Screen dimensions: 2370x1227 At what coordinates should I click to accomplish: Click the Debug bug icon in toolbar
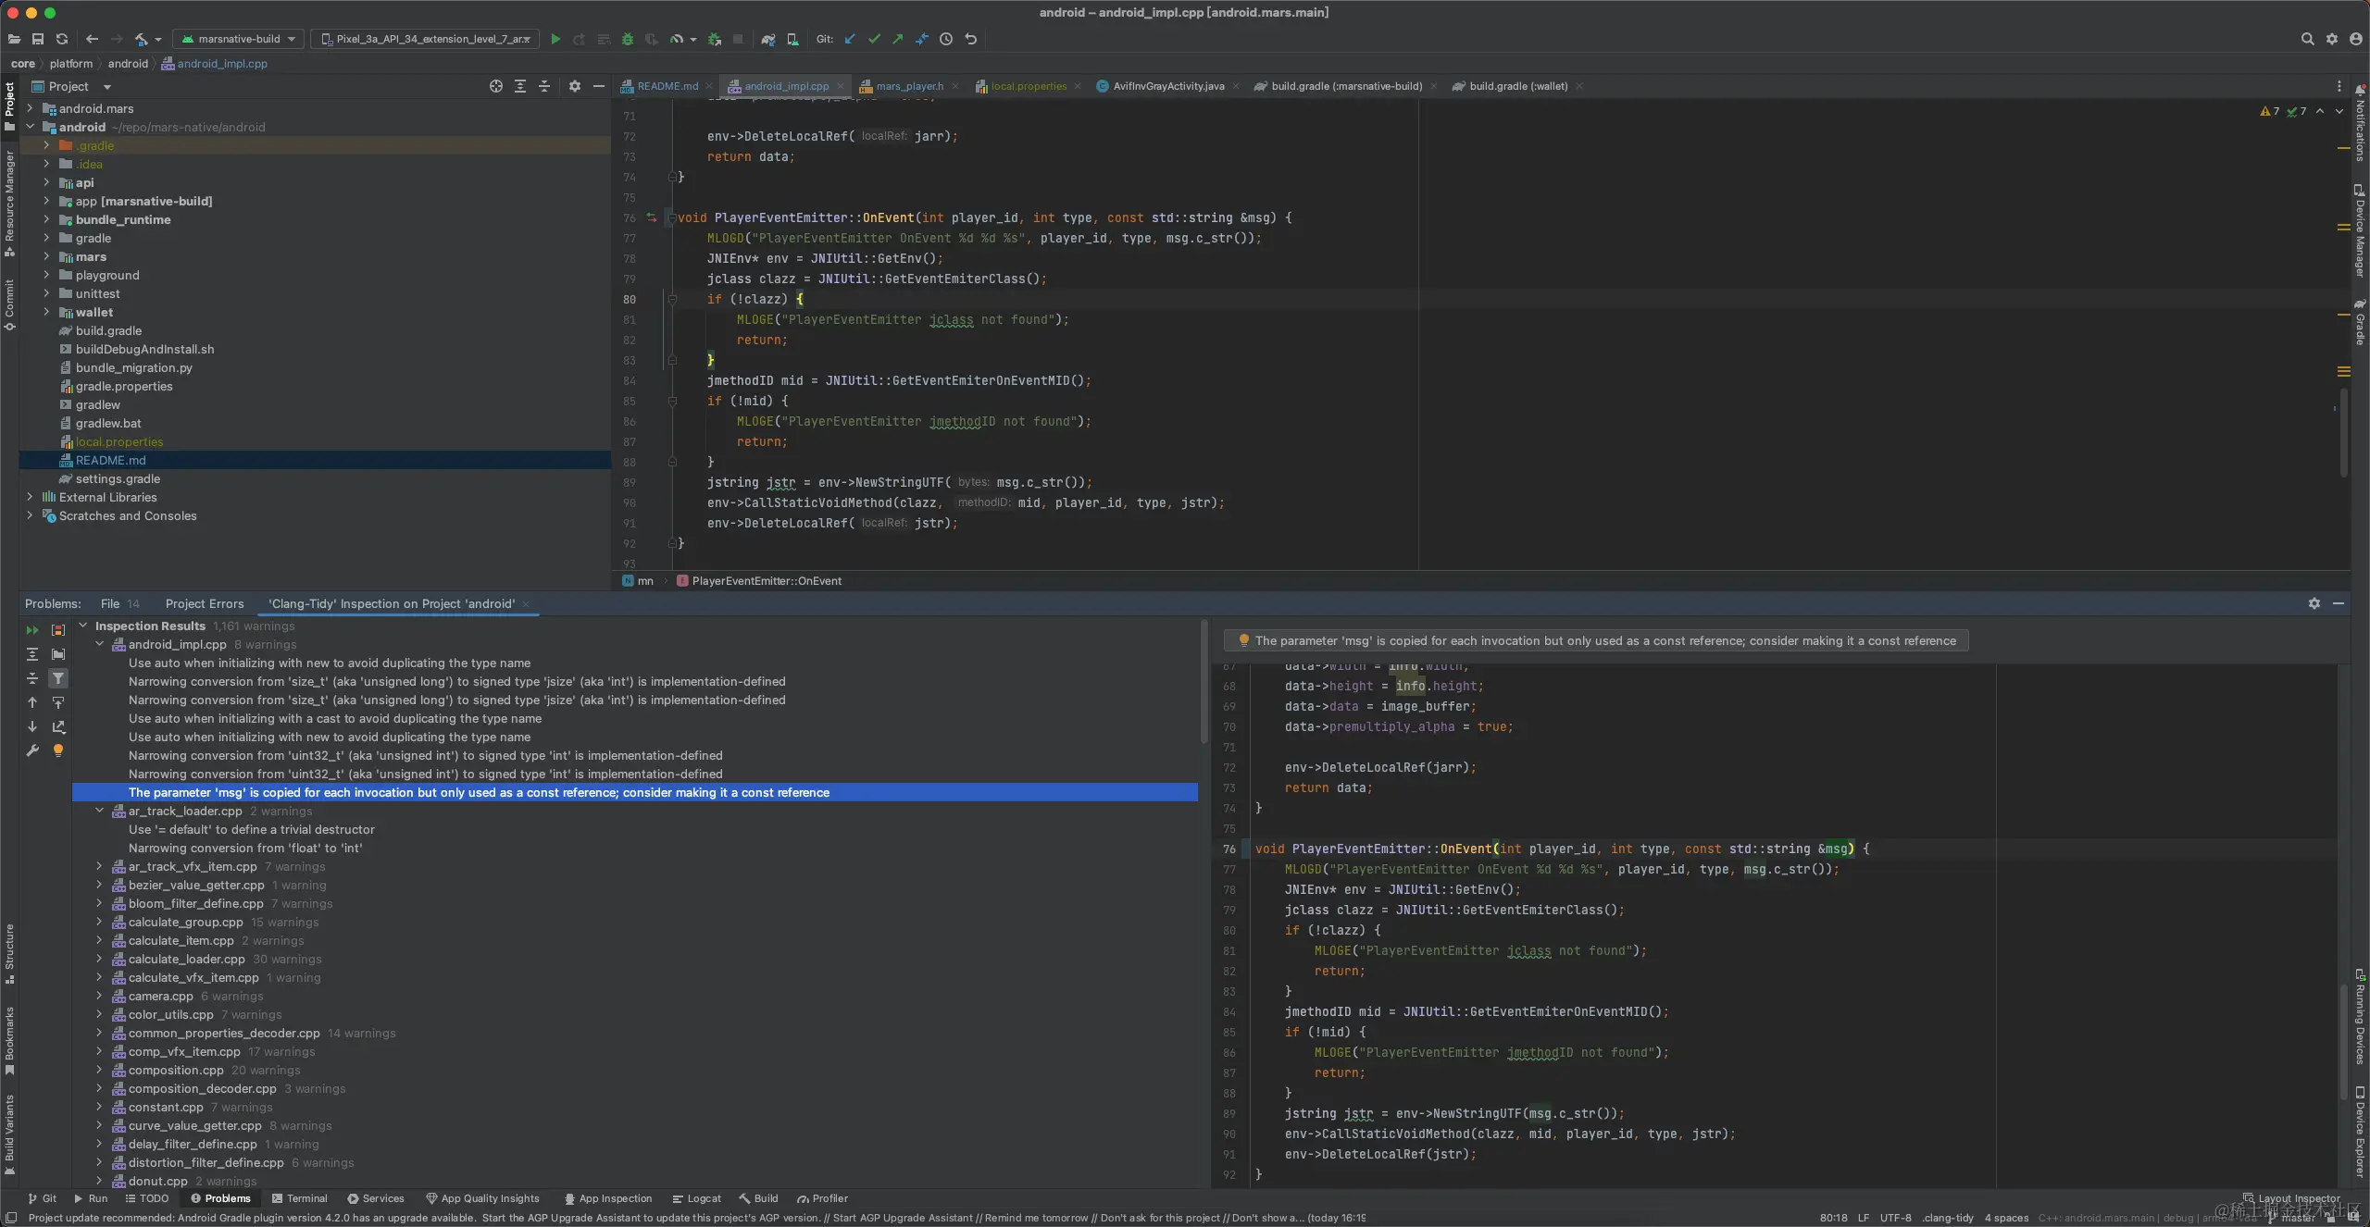point(628,39)
